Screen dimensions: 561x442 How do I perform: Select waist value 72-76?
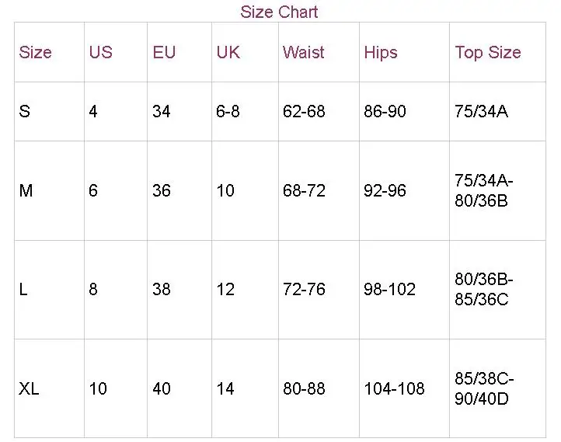click(x=304, y=289)
